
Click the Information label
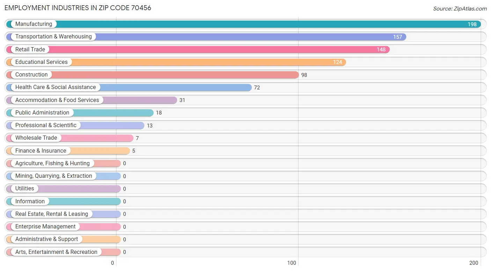coord(30,202)
